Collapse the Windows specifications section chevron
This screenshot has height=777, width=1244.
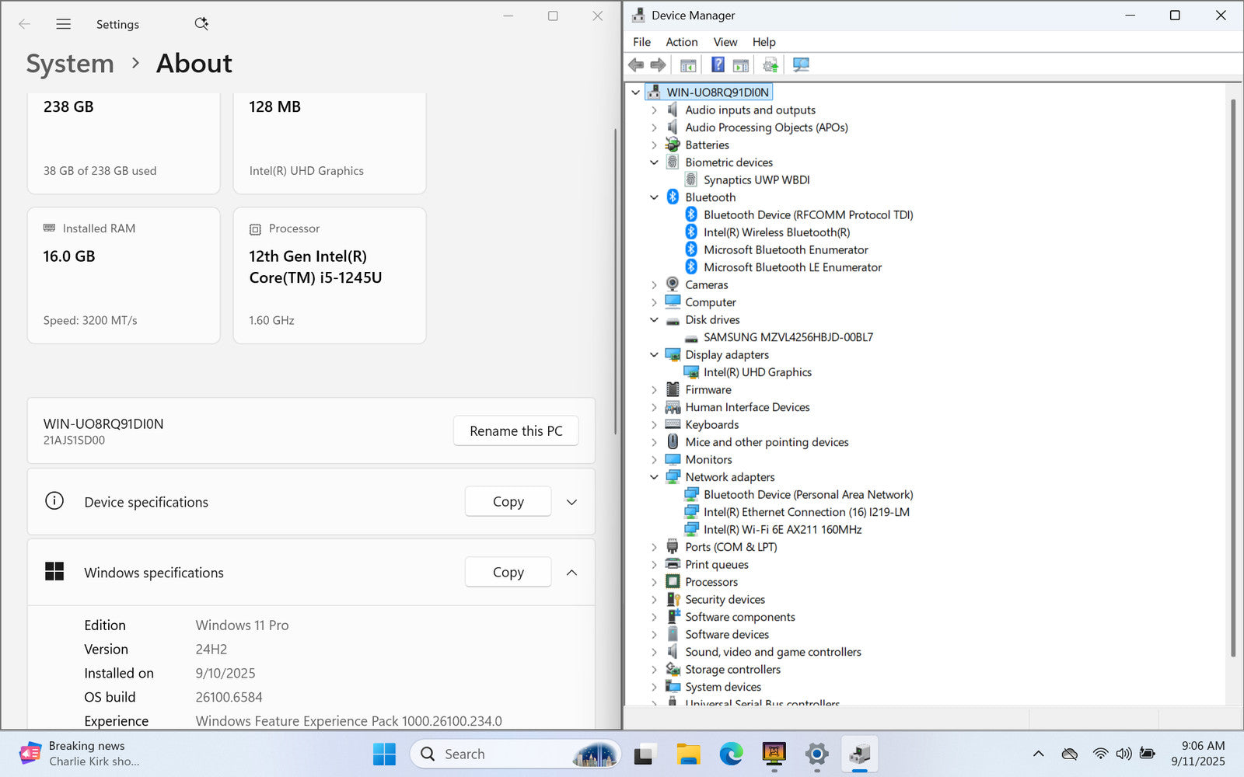point(571,573)
